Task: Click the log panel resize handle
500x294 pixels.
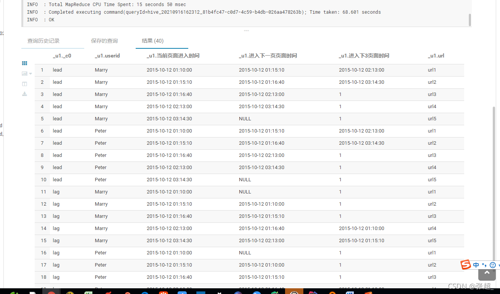Action: click(x=247, y=30)
